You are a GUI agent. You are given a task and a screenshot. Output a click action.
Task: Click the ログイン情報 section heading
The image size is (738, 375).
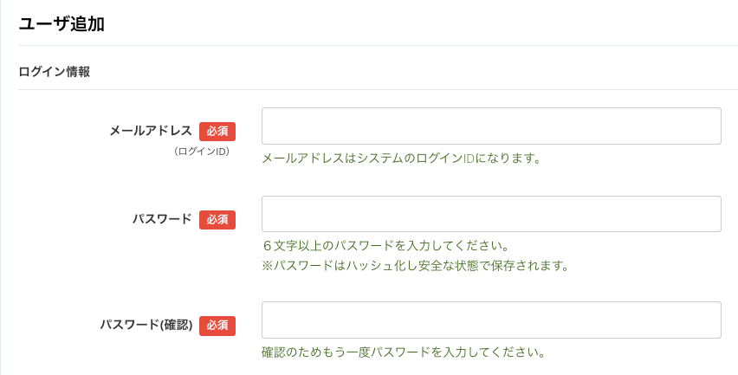coord(54,72)
